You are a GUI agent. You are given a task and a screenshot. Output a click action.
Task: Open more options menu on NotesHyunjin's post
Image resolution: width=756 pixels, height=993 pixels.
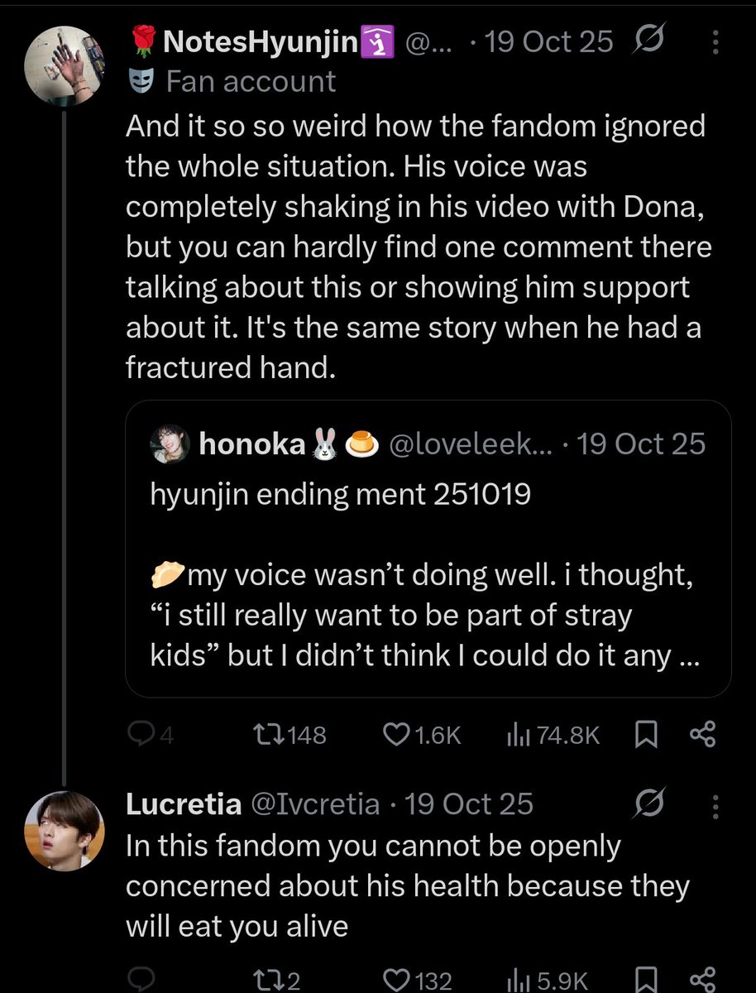pos(715,42)
